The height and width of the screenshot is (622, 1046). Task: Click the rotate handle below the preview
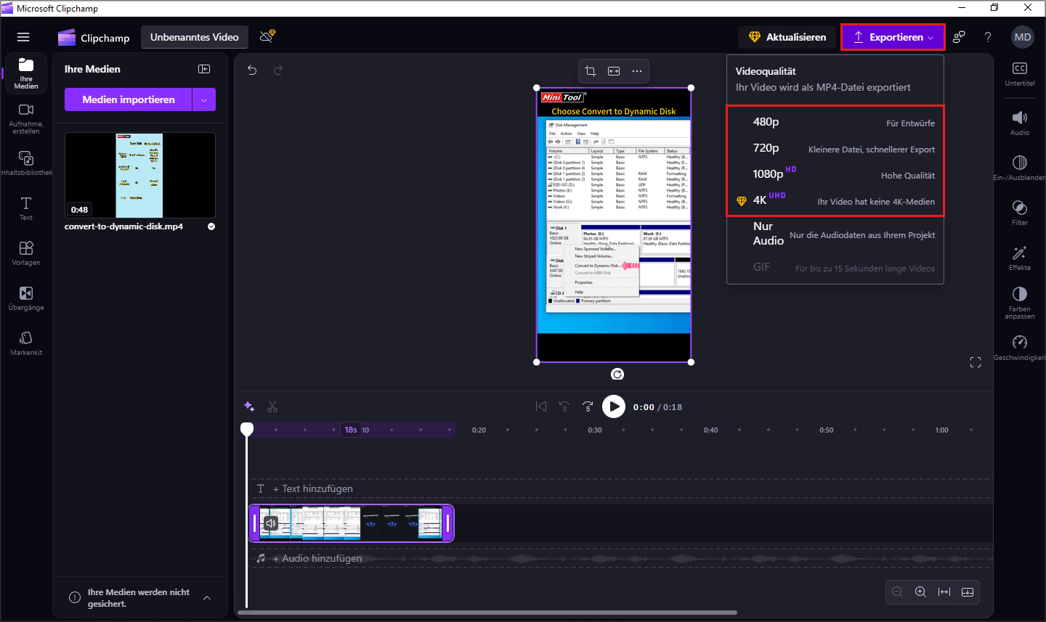click(x=617, y=375)
